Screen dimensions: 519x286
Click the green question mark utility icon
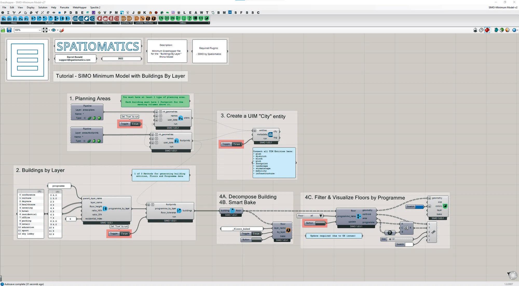pyautogui.click(x=189, y=18)
